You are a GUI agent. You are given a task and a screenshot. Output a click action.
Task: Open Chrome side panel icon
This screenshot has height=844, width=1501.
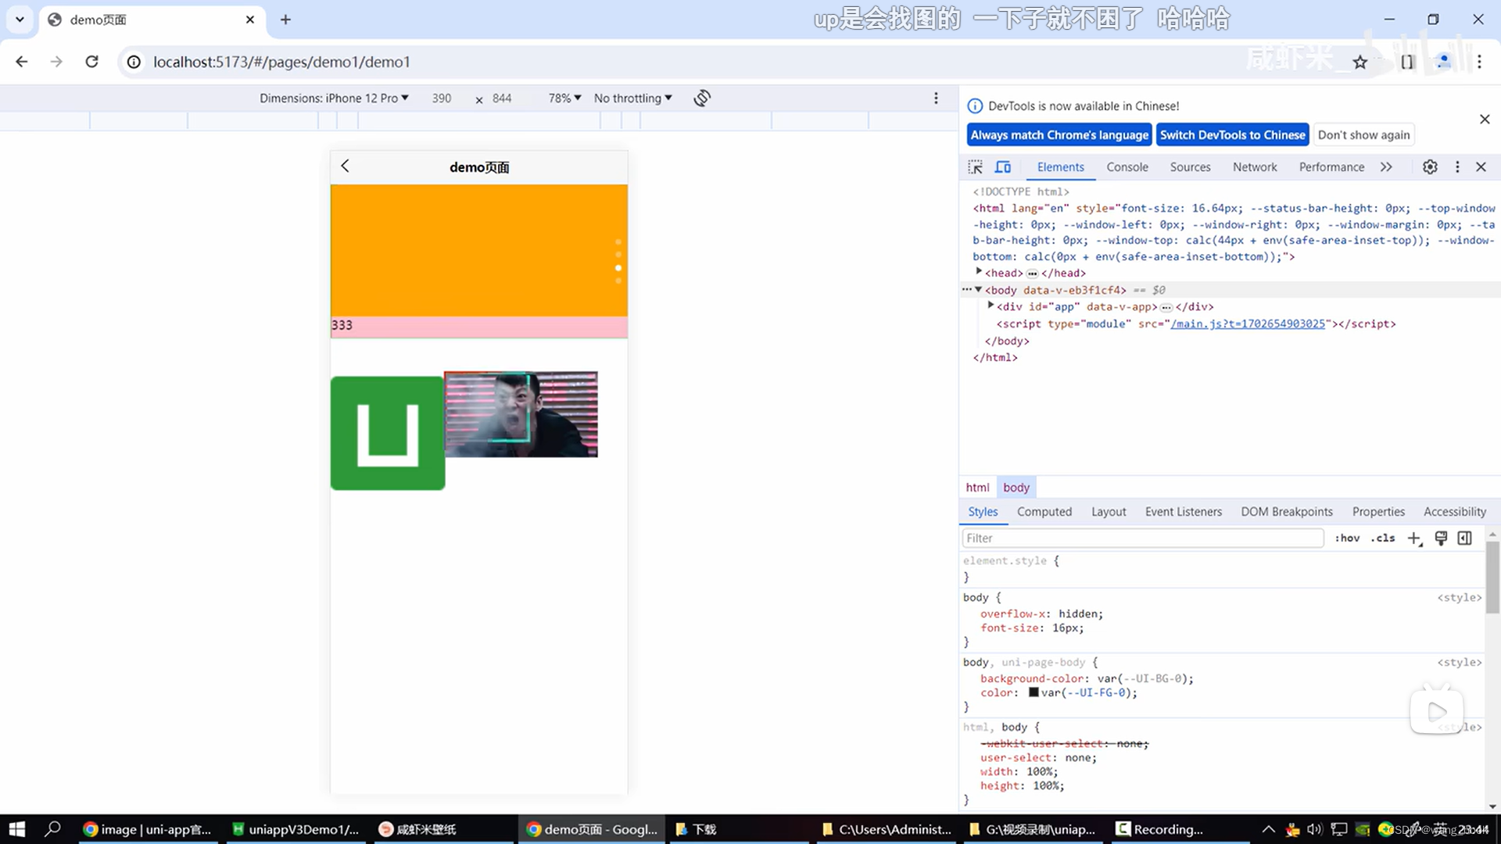pyautogui.click(x=1407, y=62)
